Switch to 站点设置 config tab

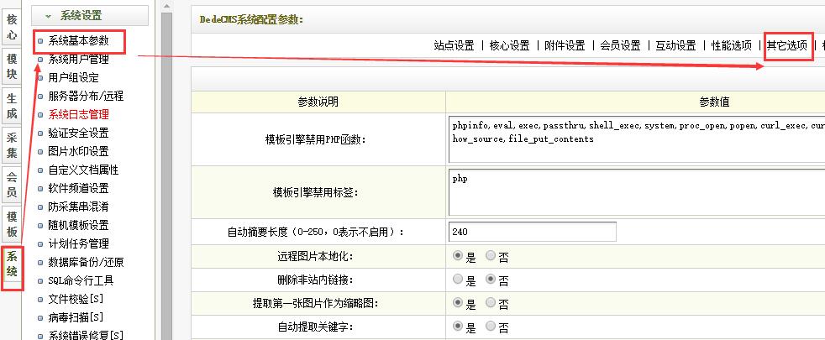pyautogui.click(x=454, y=45)
